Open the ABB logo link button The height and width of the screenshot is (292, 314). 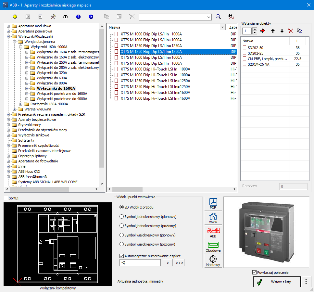pos(213,232)
